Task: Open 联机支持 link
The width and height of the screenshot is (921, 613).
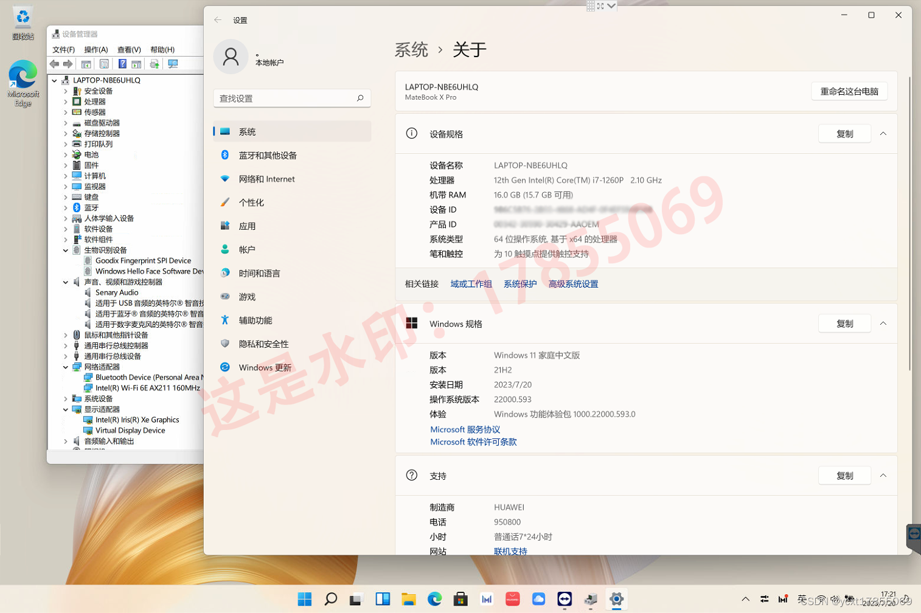Action: (510, 552)
